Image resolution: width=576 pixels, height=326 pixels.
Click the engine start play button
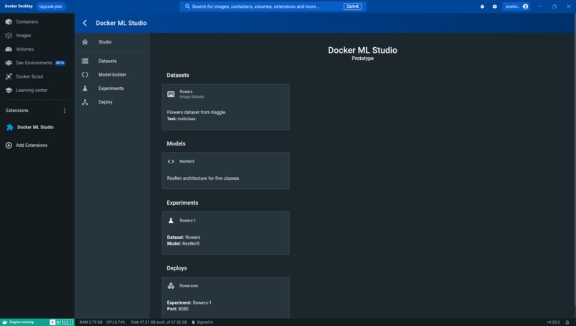[x=52, y=322]
